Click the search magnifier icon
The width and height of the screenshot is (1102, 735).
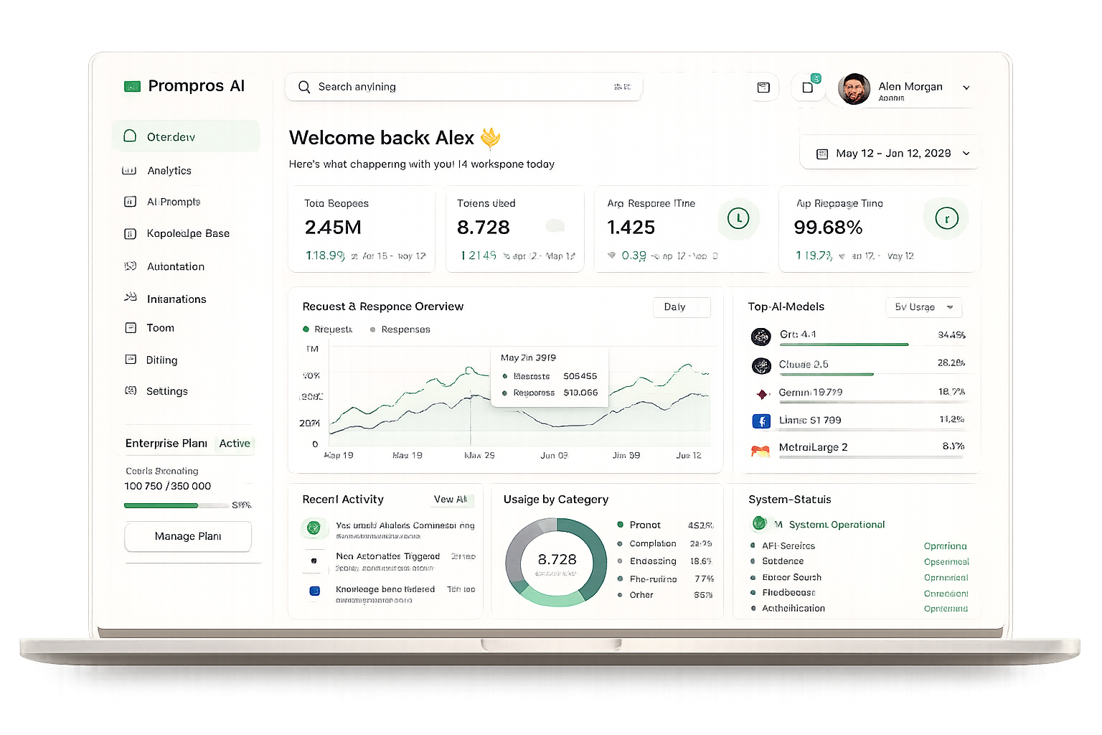tap(304, 87)
